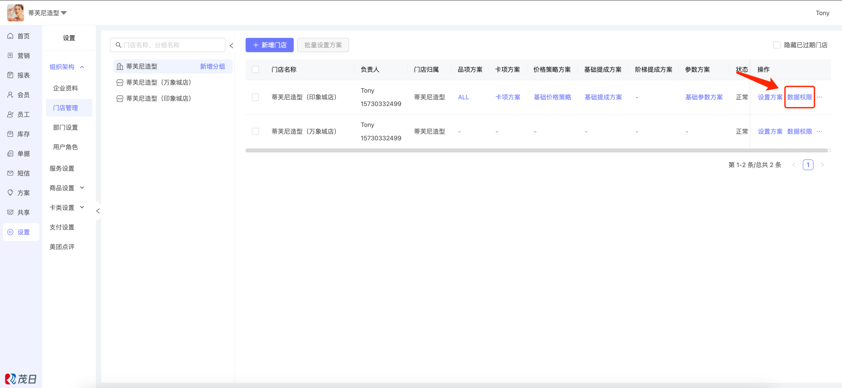The image size is (842, 388).
Task: Expand the 商品设置 submenu
Action: coord(82,188)
